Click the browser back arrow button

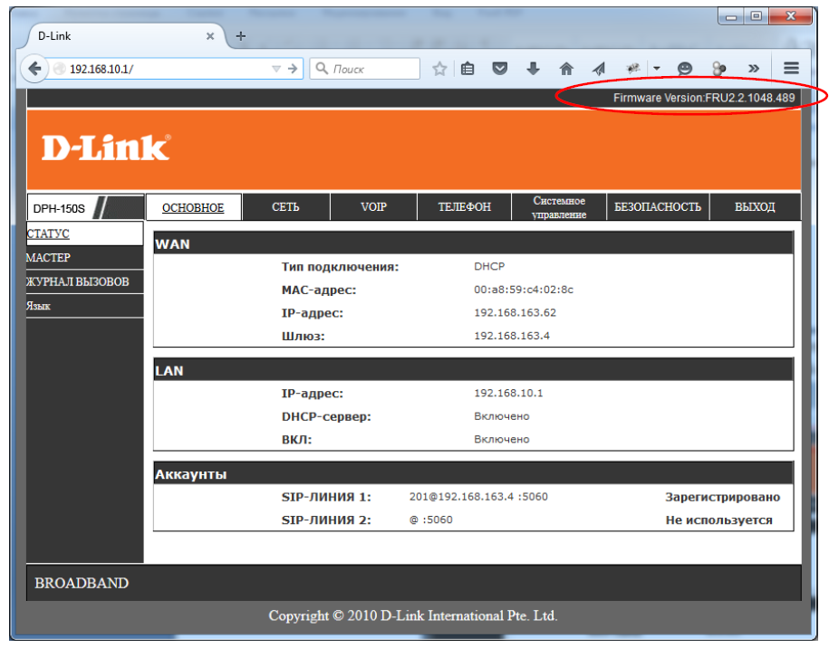click(35, 69)
